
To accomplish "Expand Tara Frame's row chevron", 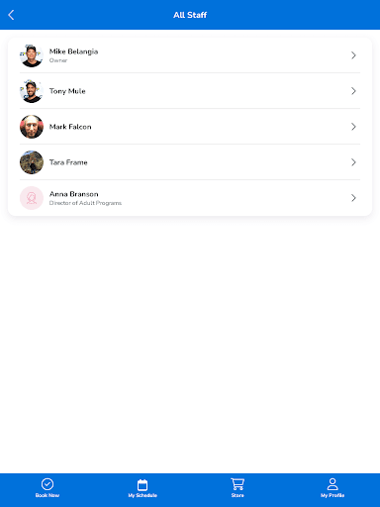I will pos(353,162).
